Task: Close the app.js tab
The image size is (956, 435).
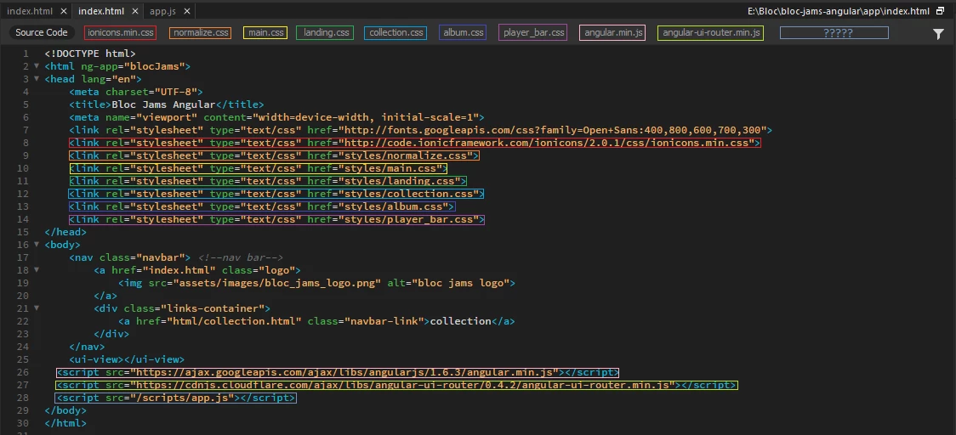Action: (x=186, y=11)
